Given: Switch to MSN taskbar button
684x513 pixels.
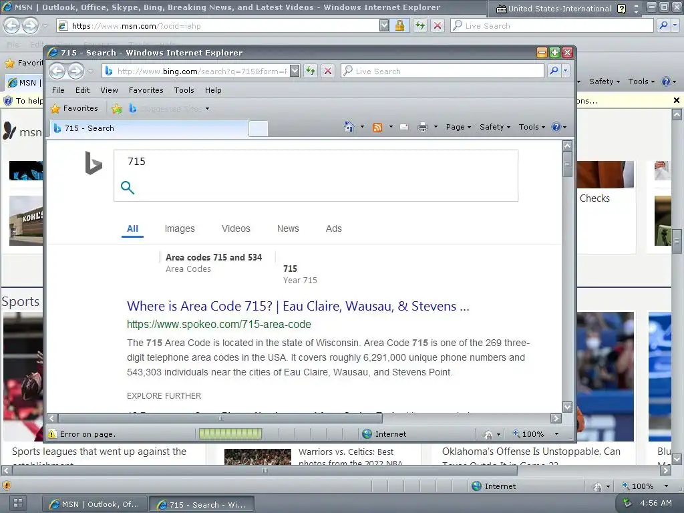Looking at the screenshot, I should (x=95, y=504).
